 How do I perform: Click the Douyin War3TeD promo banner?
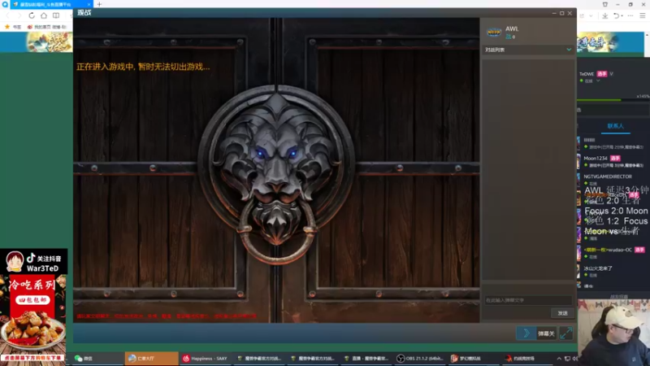pyautogui.click(x=34, y=261)
